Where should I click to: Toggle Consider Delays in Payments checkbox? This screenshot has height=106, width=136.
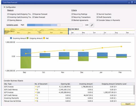pyautogui.click(x=97, y=20)
